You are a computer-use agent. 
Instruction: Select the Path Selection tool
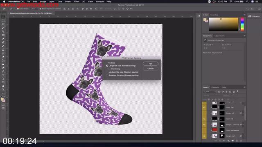click(3, 79)
